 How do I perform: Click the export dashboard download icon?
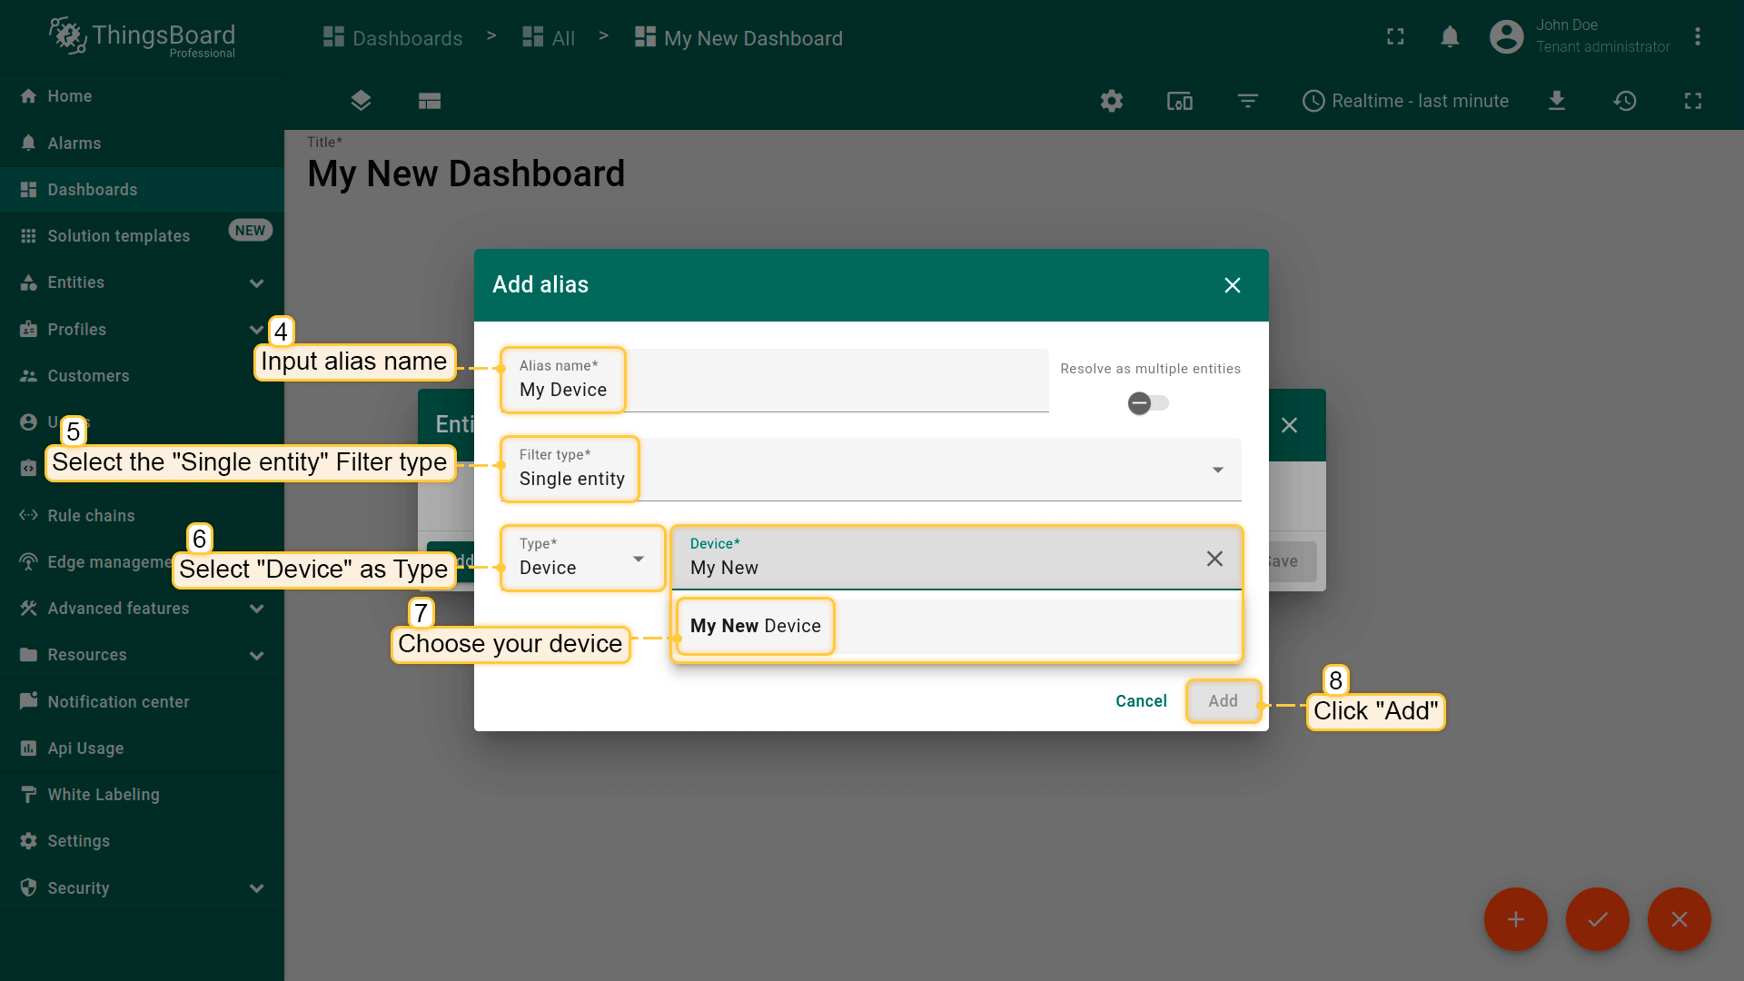pyautogui.click(x=1557, y=101)
